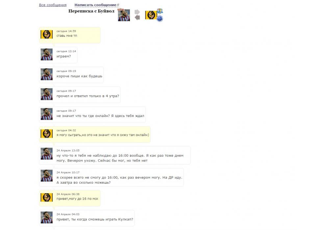Click the red 'online' status indicator
The image size is (329, 230).
coord(120,10)
